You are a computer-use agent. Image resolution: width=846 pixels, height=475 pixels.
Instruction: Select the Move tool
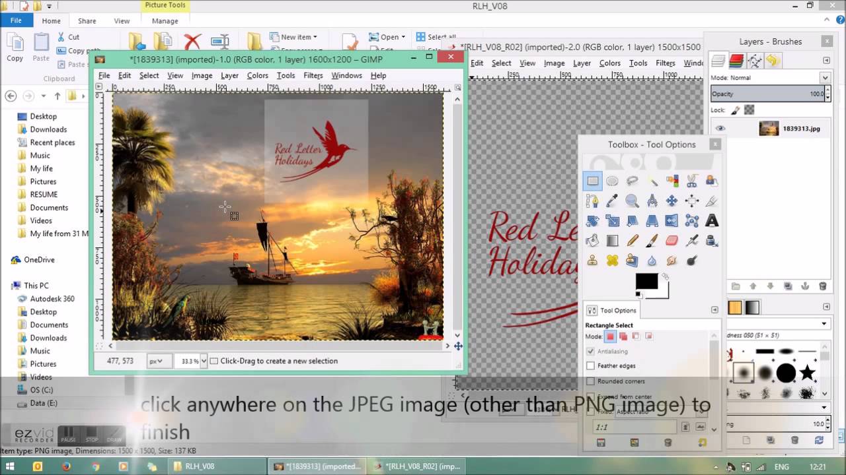coord(672,201)
